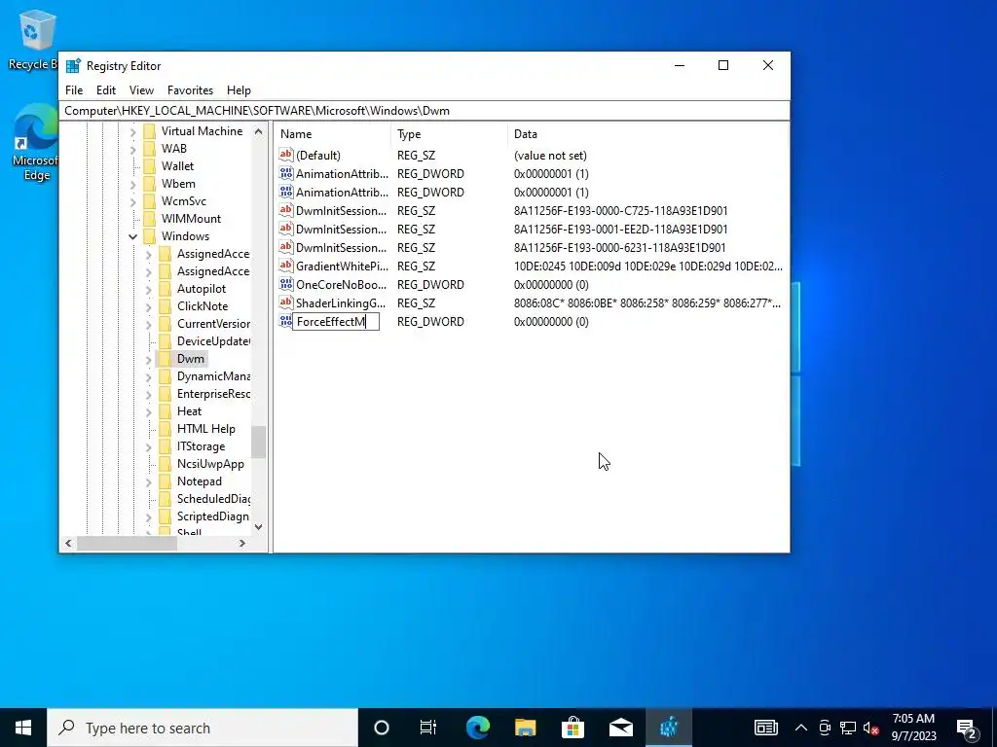997x747 pixels.
Task: Select the Wallet folder icon
Action: (150, 166)
